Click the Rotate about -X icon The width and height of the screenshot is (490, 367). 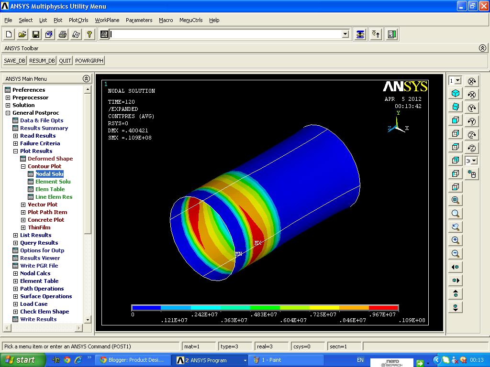coord(472,95)
